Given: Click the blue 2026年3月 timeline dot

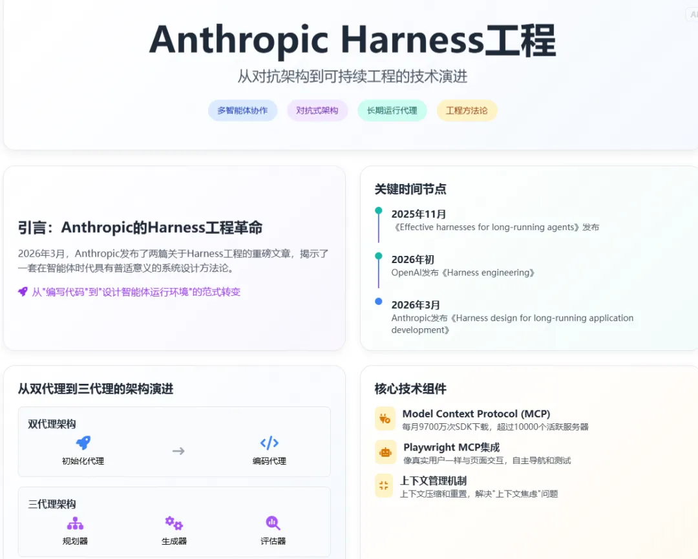Looking at the screenshot, I should [x=378, y=301].
